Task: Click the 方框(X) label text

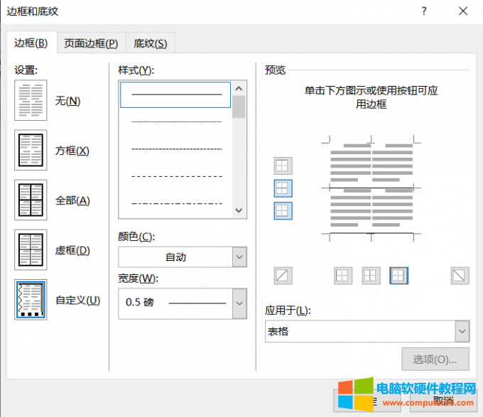Action: tap(72, 151)
